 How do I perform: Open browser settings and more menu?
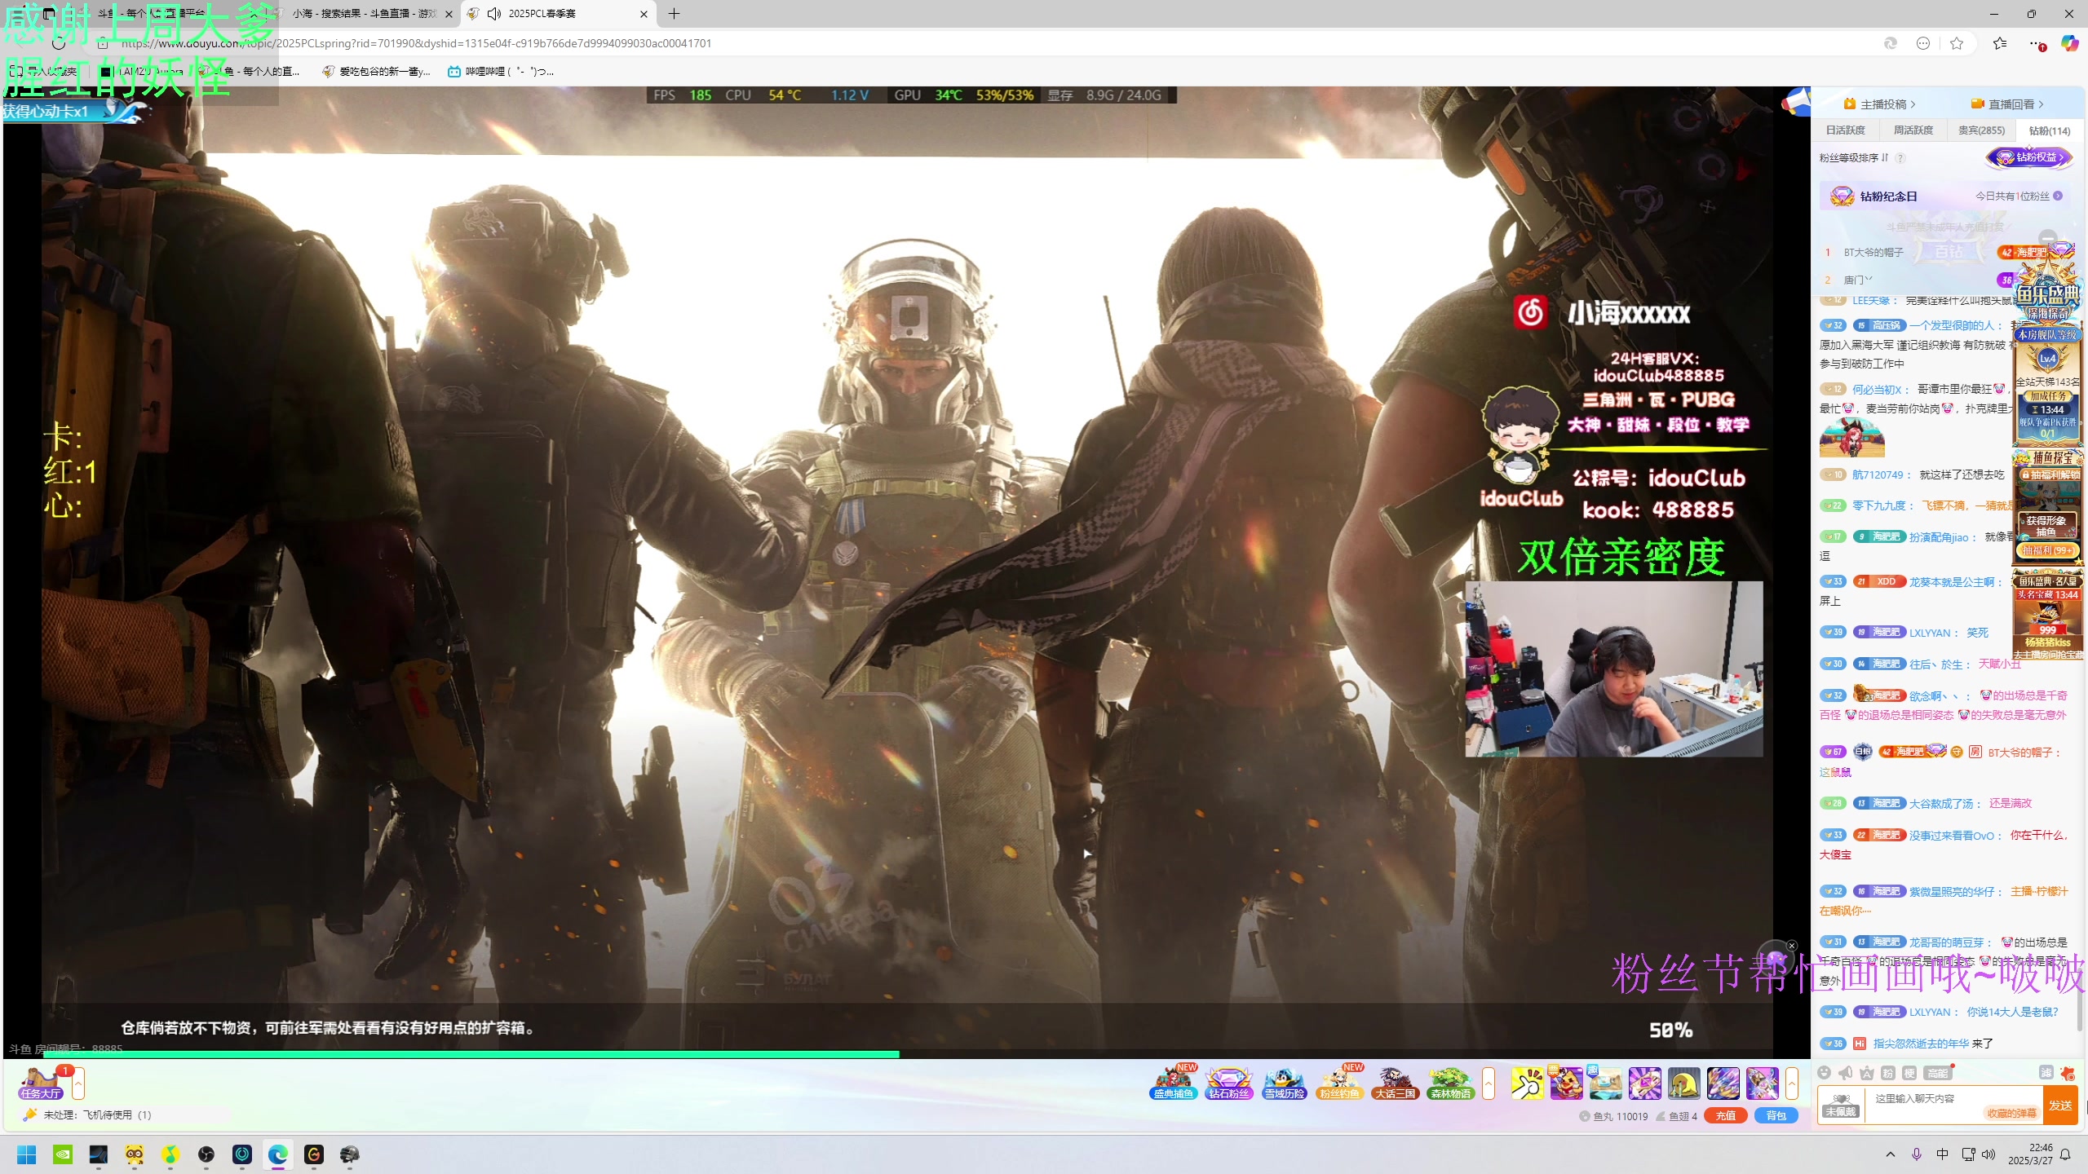(2037, 43)
